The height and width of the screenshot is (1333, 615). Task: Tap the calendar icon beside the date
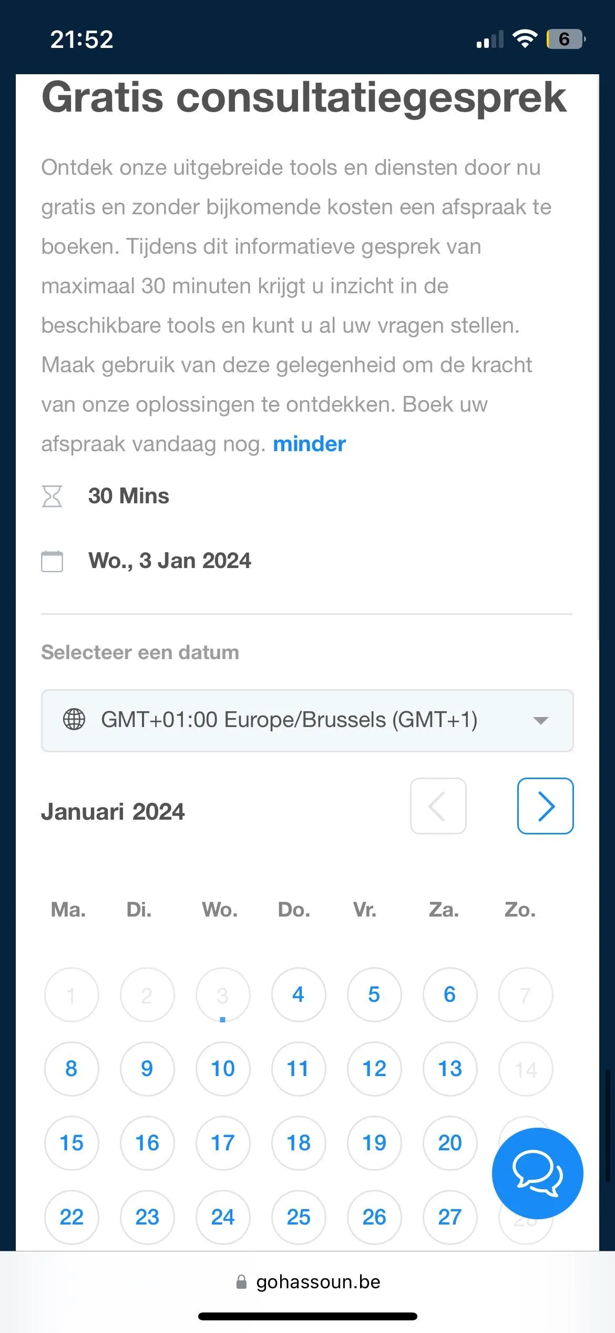pos(52,561)
